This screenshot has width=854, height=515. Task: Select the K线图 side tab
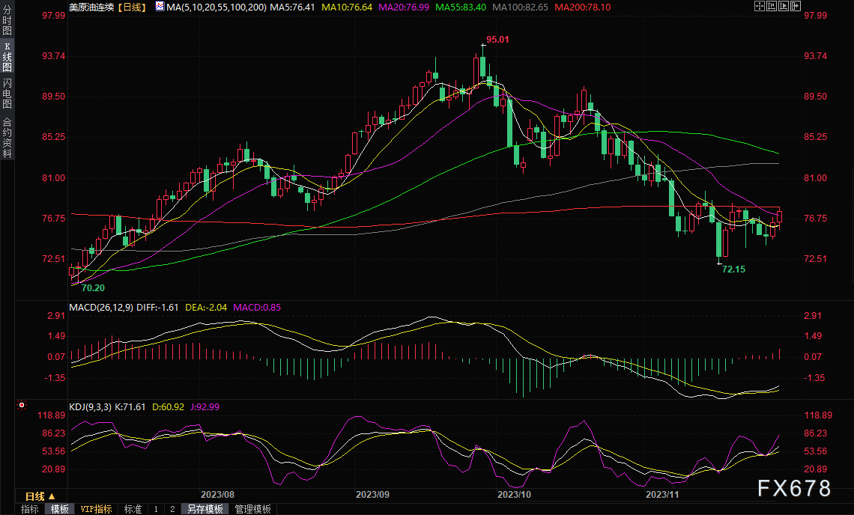point(7,57)
